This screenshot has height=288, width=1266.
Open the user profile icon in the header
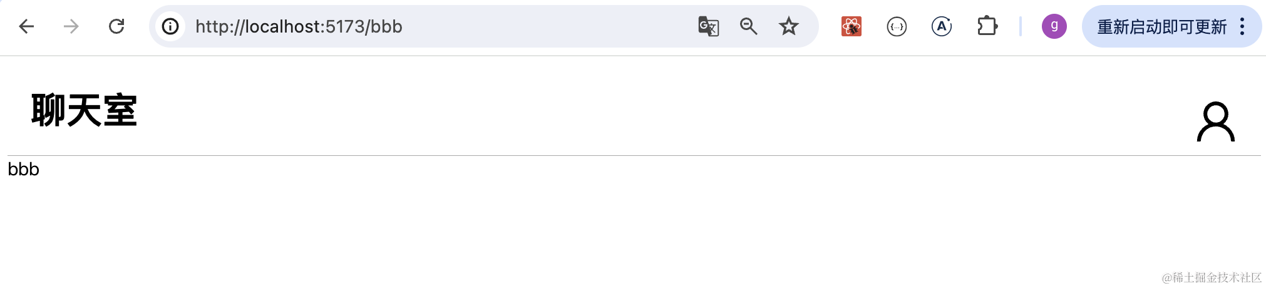coord(1215,122)
